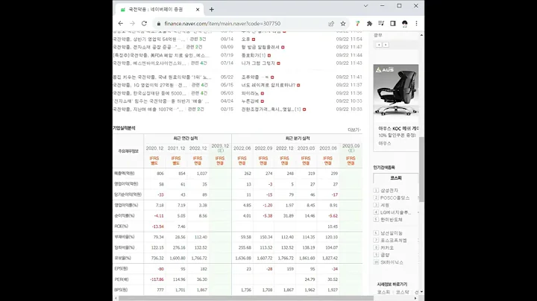The height and width of the screenshot is (301, 537).
Task: Bookmark this page with the star icon
Action: (343, 24)
